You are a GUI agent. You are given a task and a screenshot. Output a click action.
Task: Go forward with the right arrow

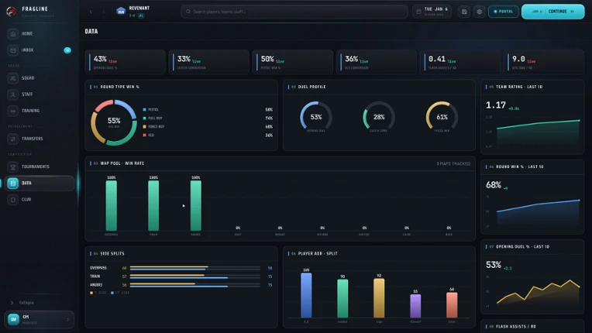coord(104,12)
